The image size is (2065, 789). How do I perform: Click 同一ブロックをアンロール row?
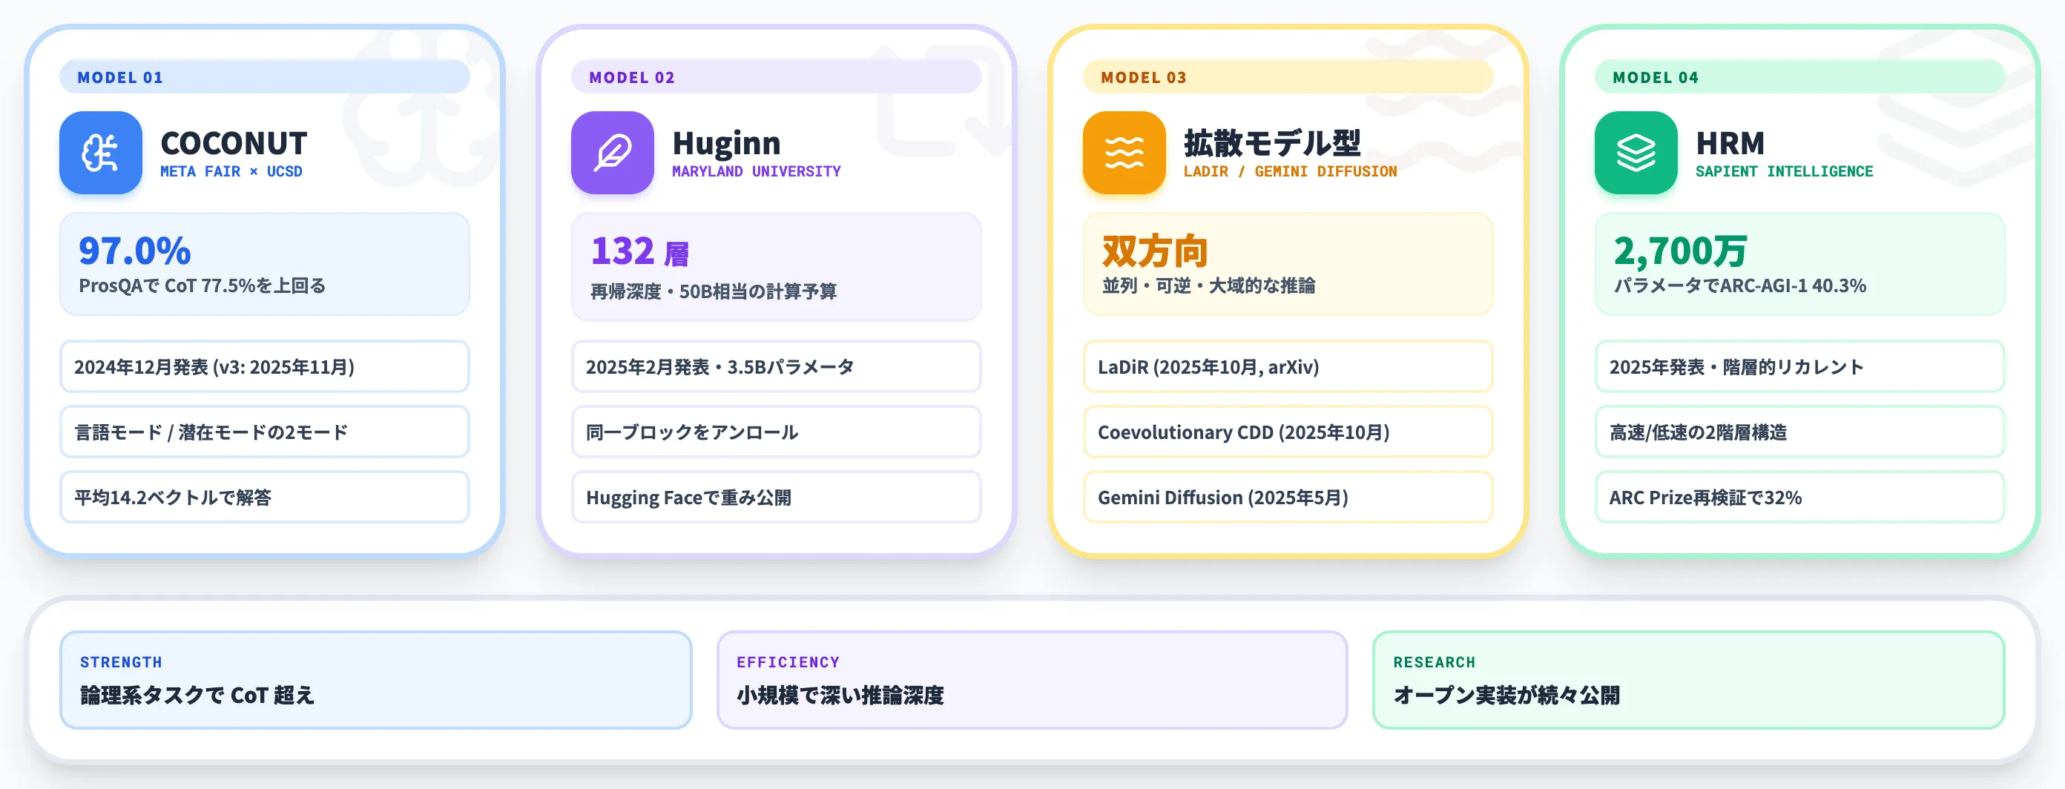pyautogui.click(x=776, y=432)
